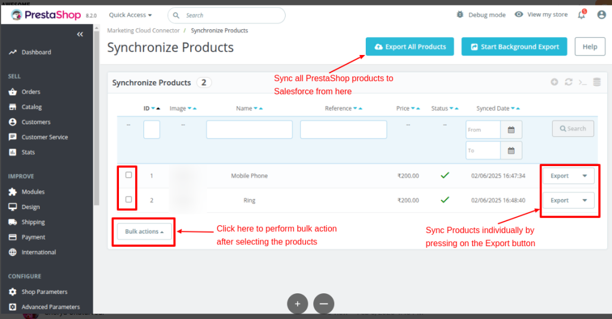The height and width of the screenshot is (319, 612).
Task: Sort the Reference column descending
Action: pyautogui.click(x=355, y=108)
